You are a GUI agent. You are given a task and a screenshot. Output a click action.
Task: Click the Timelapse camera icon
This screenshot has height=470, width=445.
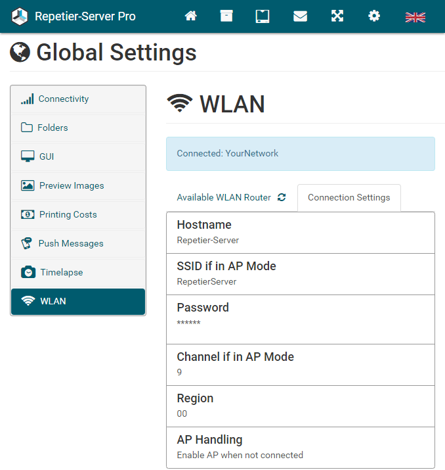point(28,272)
